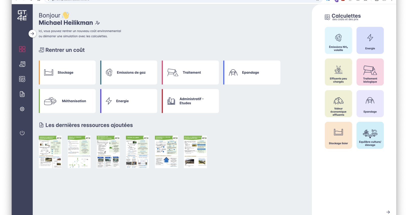Launch the Traitement biologique calculator
The image size is (408, 215).
coord(370,72)
